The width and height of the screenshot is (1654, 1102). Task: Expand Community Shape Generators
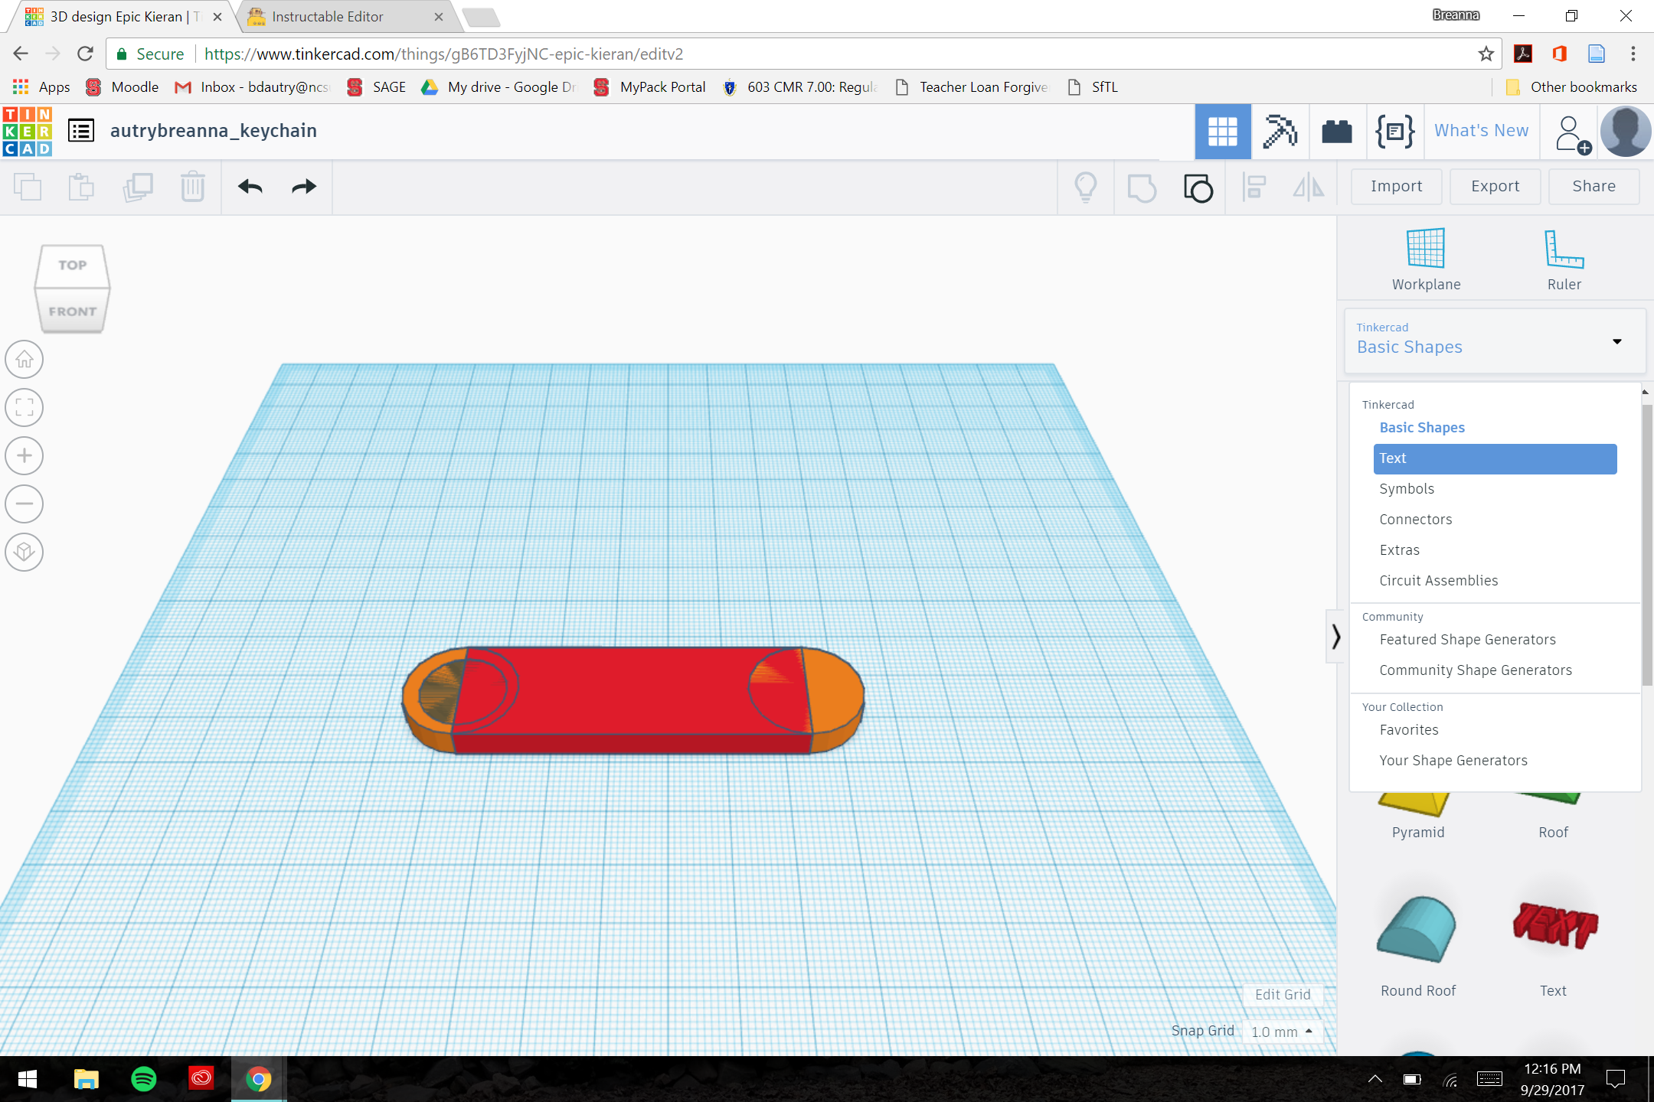coord(1475,670)
